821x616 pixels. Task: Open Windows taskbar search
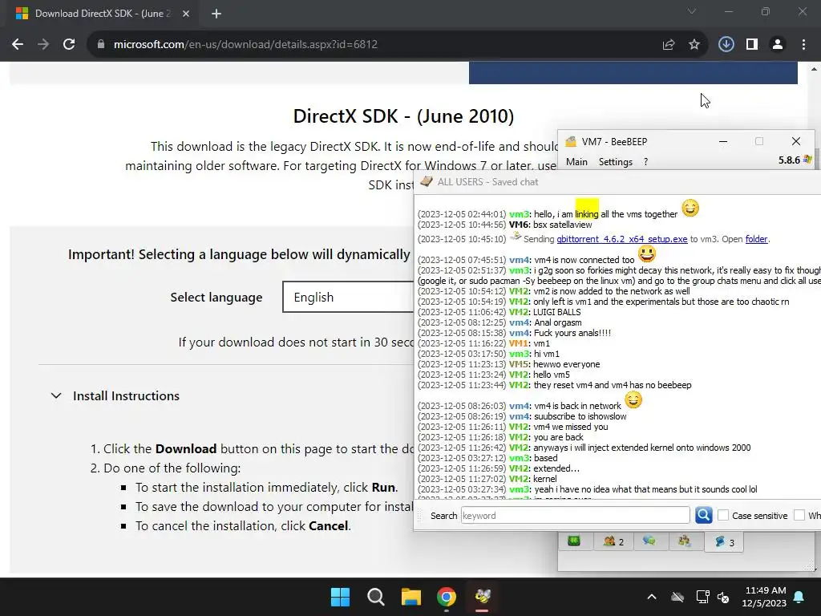[375, 597]
